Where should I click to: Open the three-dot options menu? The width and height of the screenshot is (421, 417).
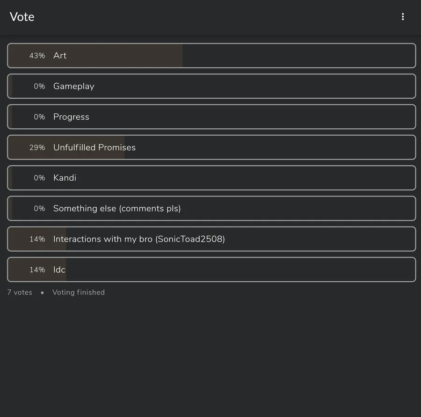point(402,17)
